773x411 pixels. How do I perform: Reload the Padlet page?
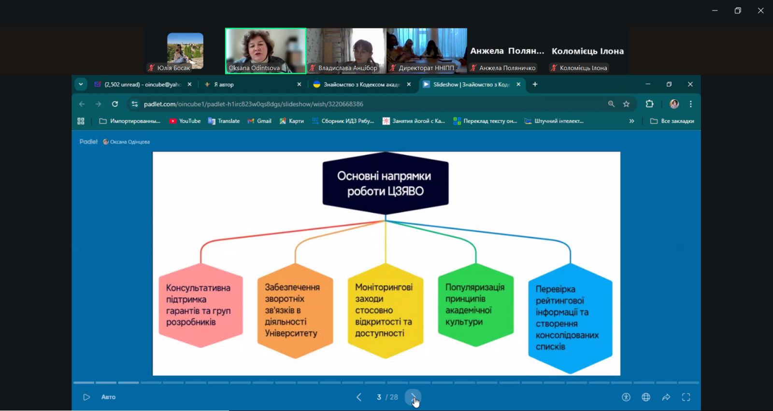115,104
